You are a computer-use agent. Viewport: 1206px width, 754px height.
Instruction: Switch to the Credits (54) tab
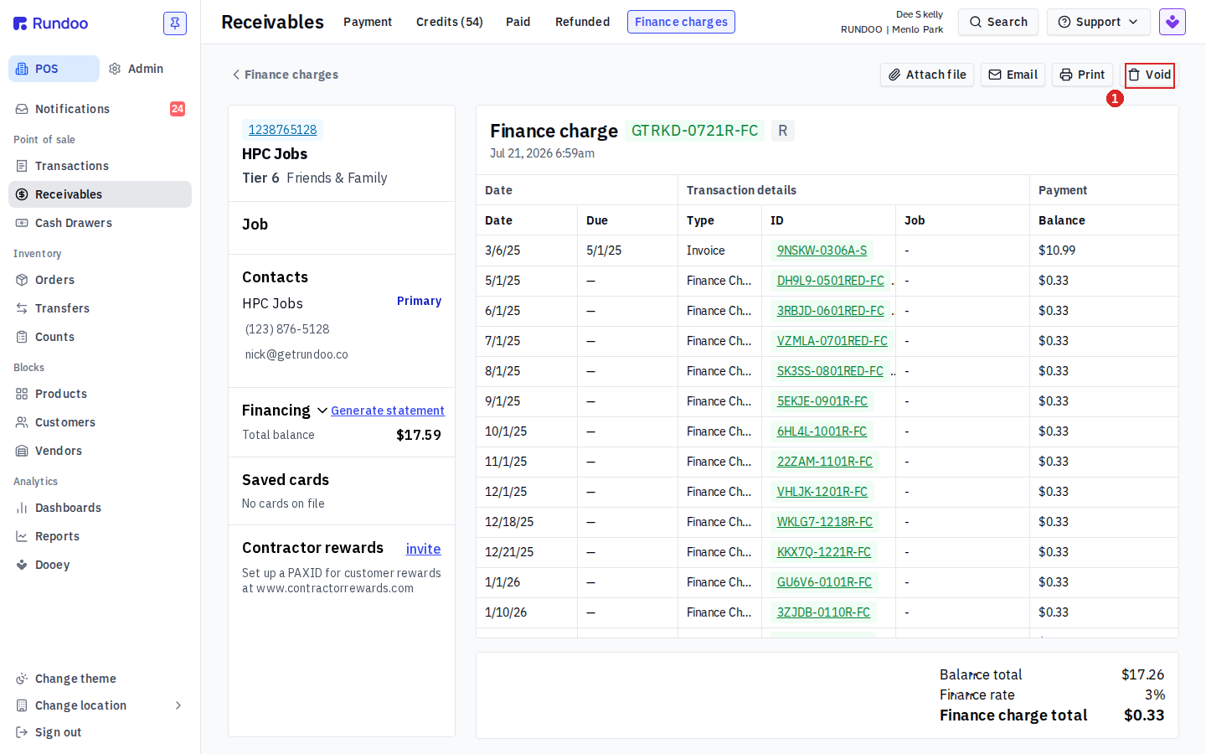(x=450, y=22)
